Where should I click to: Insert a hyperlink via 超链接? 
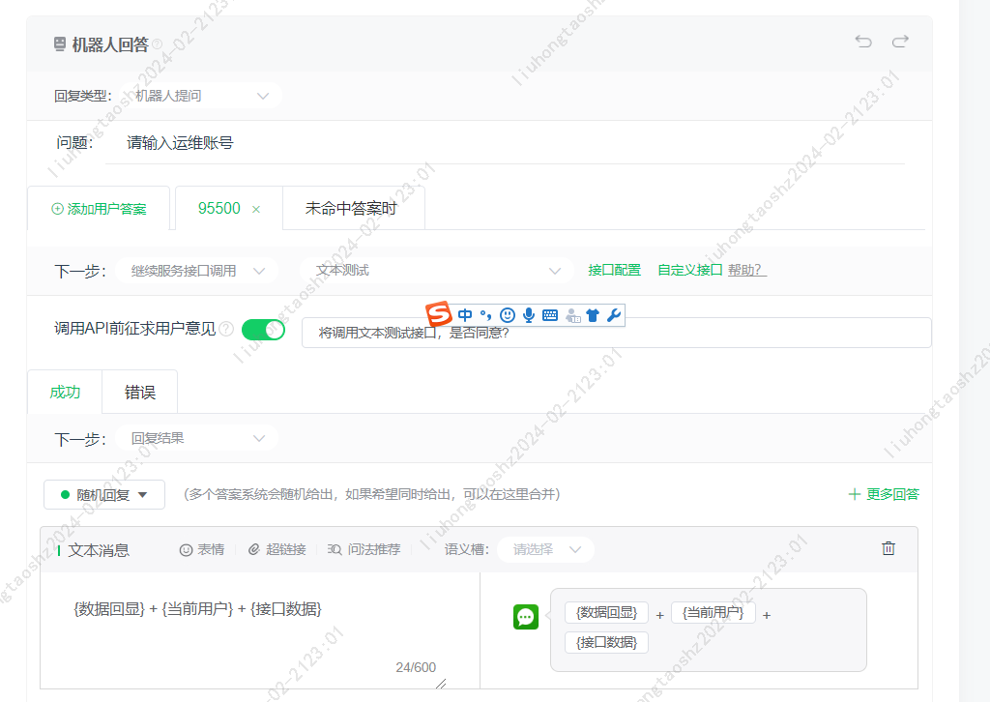277,550
